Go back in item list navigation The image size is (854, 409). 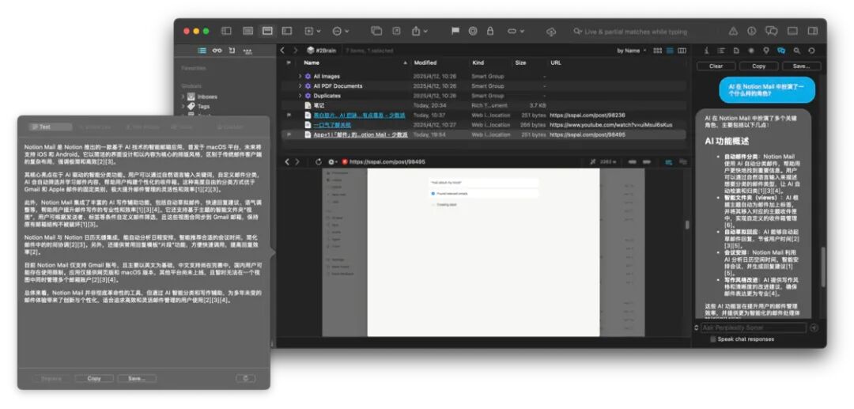point(282,50)
